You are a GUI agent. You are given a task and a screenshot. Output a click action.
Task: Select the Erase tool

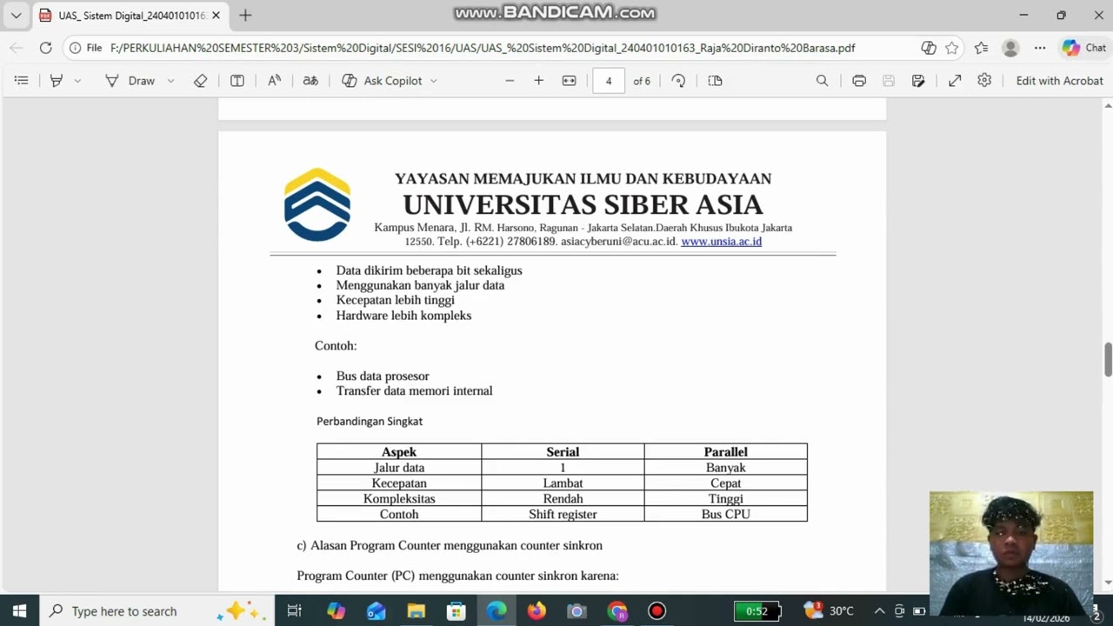point(201,81)
